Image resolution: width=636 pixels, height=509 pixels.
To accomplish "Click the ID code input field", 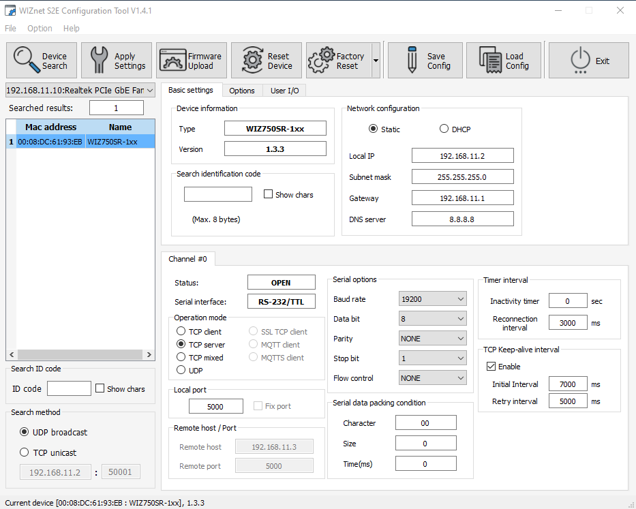I will pyautogui.click(x=69, y=388).
